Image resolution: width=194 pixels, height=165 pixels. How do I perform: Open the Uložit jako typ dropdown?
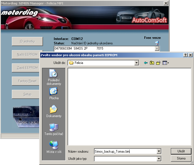159,158
